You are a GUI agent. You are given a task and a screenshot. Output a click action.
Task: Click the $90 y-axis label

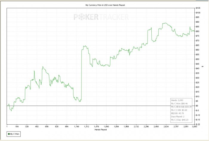(198, 22)
